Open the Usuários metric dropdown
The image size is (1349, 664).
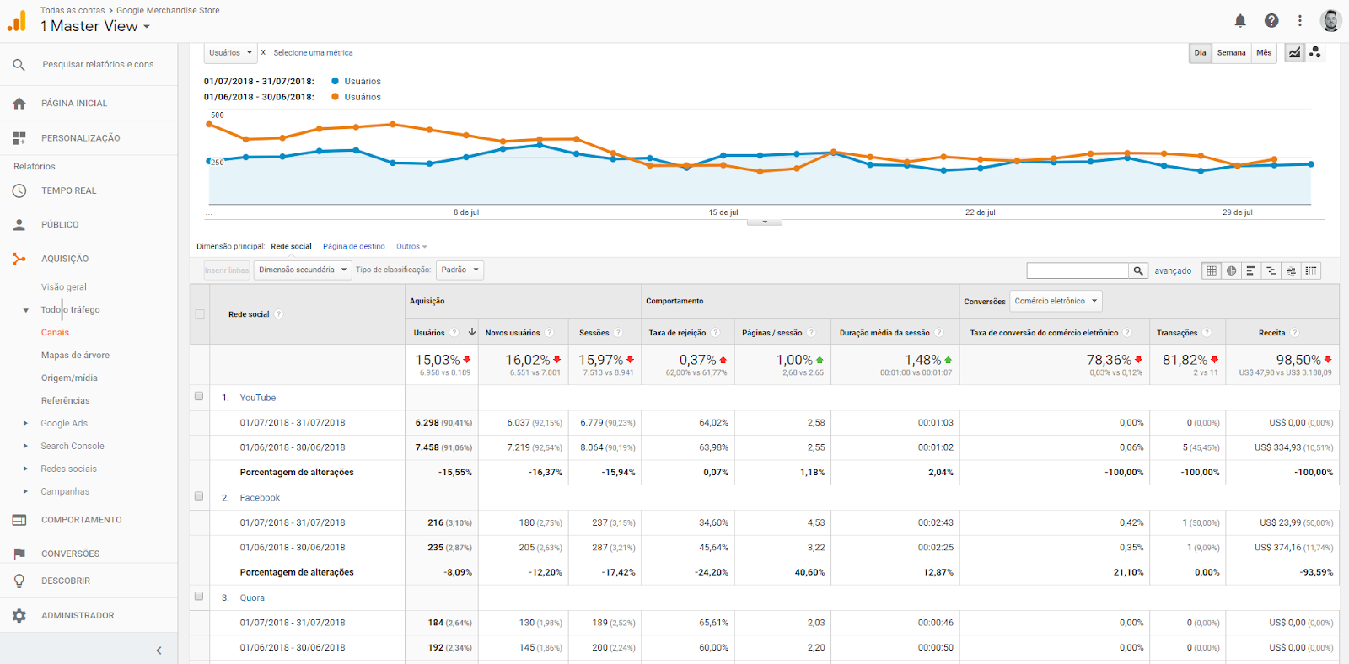point(230,53)
